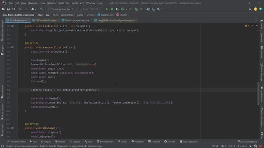Click the Save All toolbar icon
Image resolution: width=264 pixels, height=148 pixels.
pos(8,9)
